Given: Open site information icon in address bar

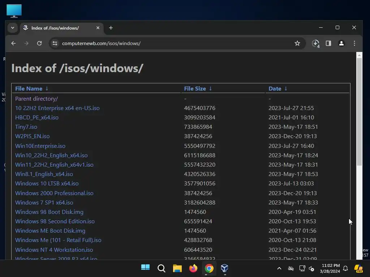Looking at the screenshot, I should [x=55, y=43].
